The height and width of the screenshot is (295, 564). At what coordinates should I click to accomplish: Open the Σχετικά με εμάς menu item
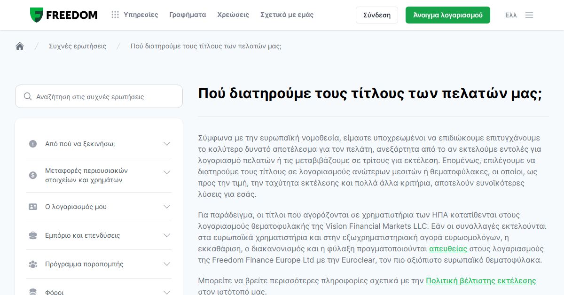point(287,15)
